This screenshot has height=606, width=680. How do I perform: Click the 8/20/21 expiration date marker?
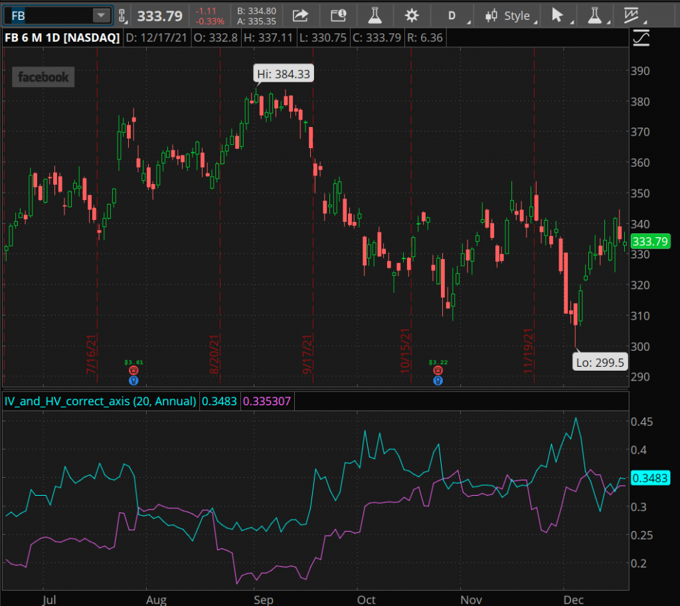pyautogui.click(x=214, y=353)
